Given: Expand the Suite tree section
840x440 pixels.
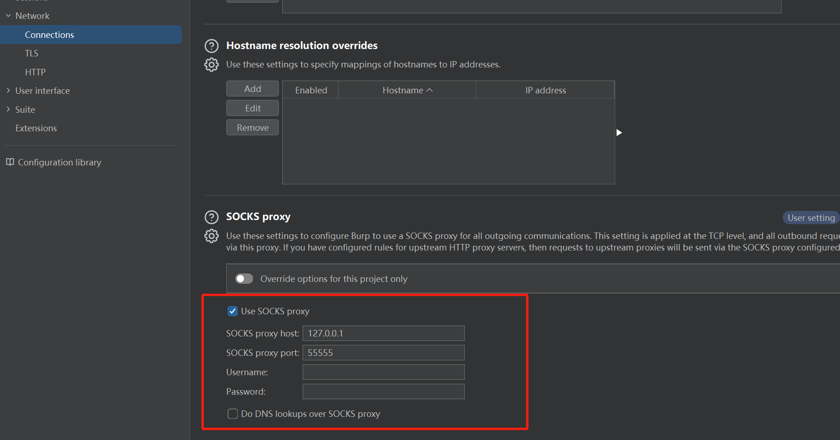Looking at the screenshot, I should [x=8, y=110].
